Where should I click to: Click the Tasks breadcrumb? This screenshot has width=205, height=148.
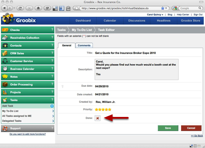click(61, 30)
